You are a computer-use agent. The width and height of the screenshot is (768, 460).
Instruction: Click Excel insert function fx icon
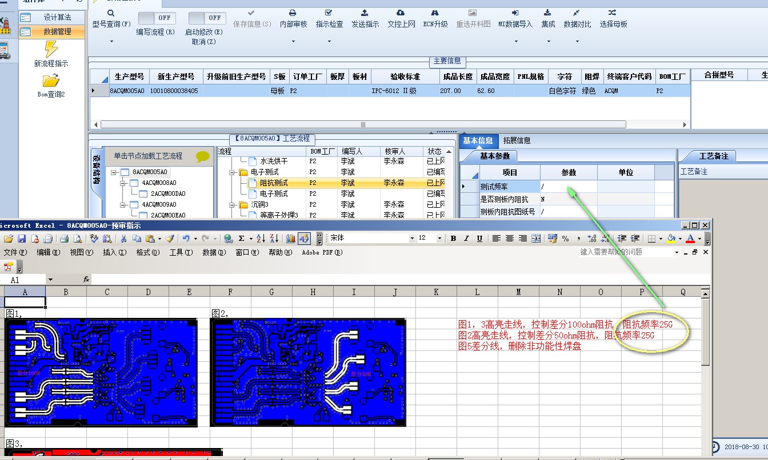click(86, 280)
